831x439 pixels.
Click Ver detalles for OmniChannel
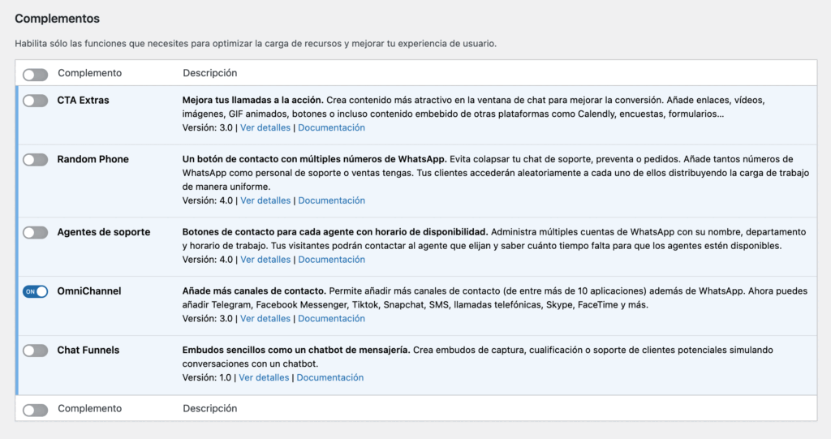[265, 319]
